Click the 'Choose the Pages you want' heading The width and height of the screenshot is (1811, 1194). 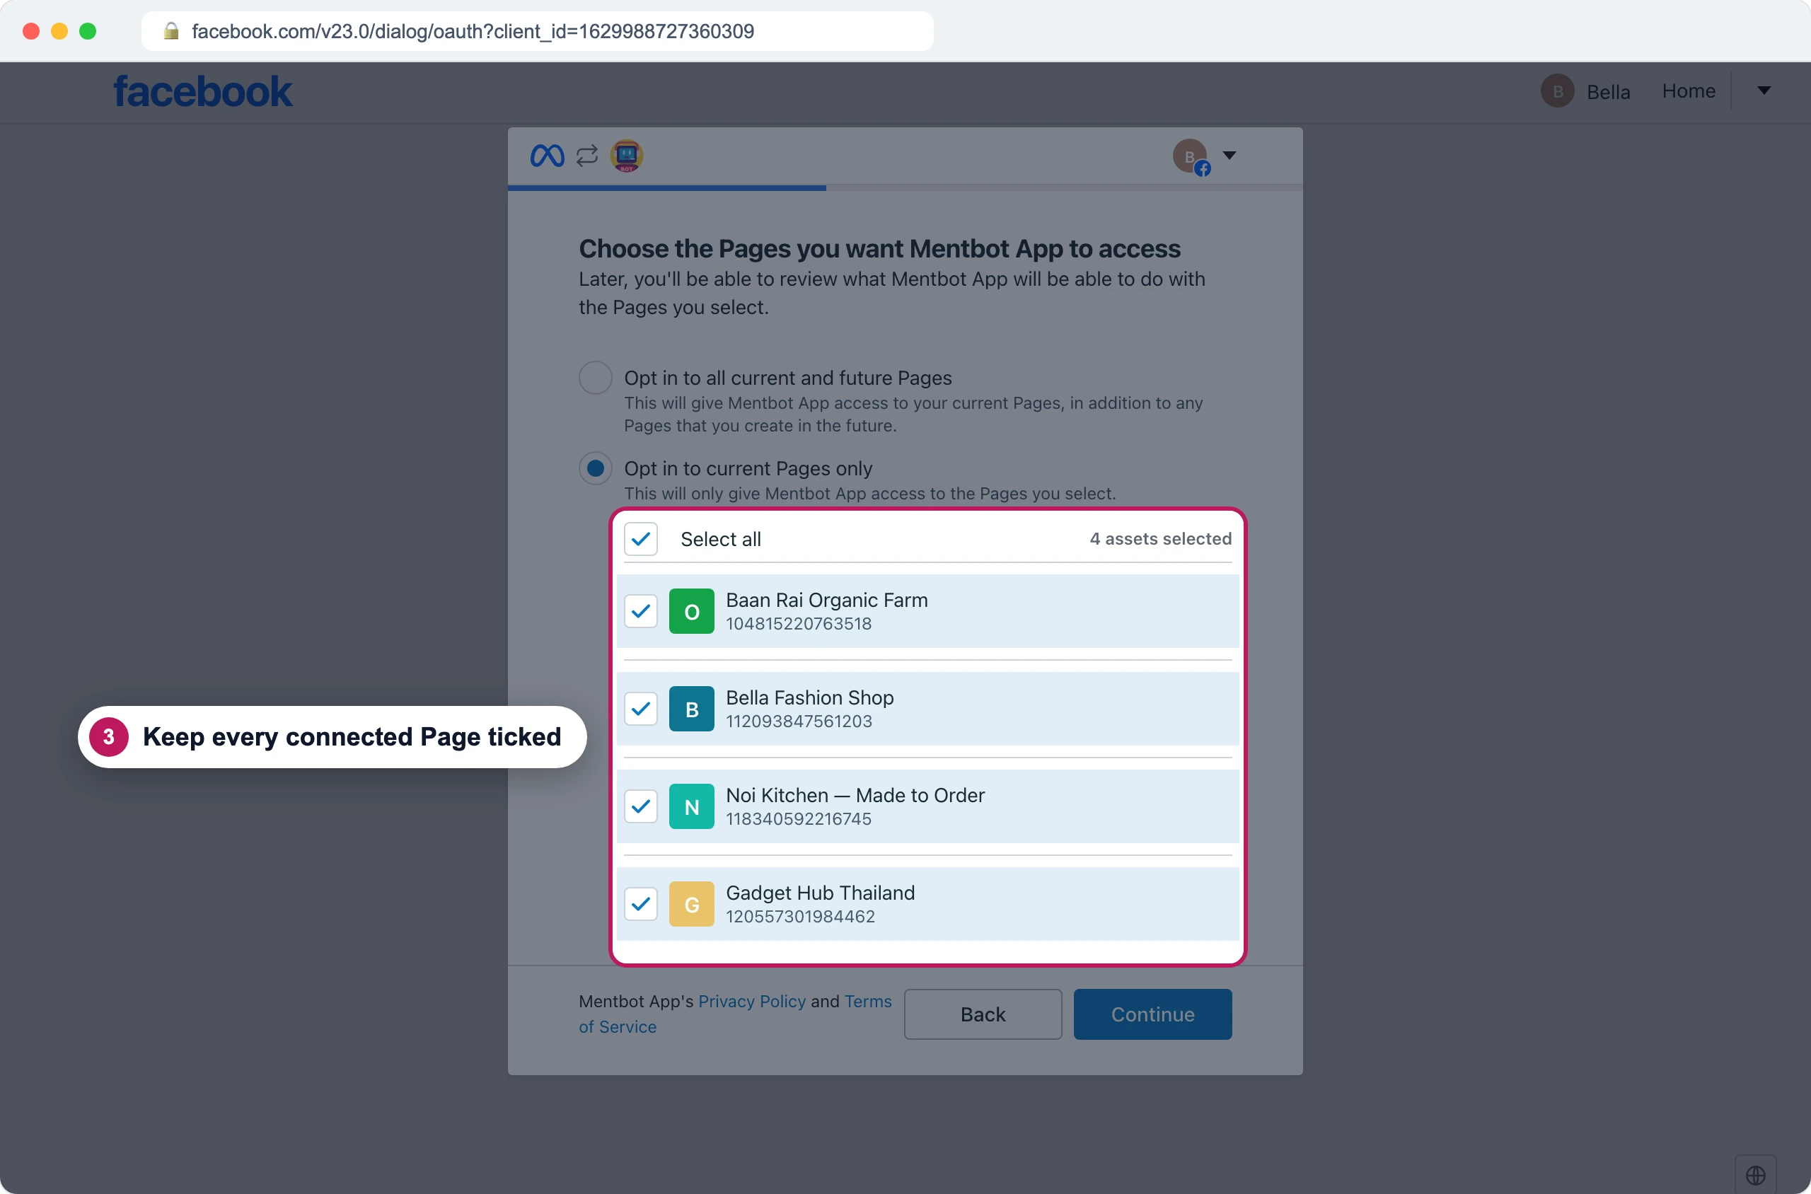(x=879, y=249)
